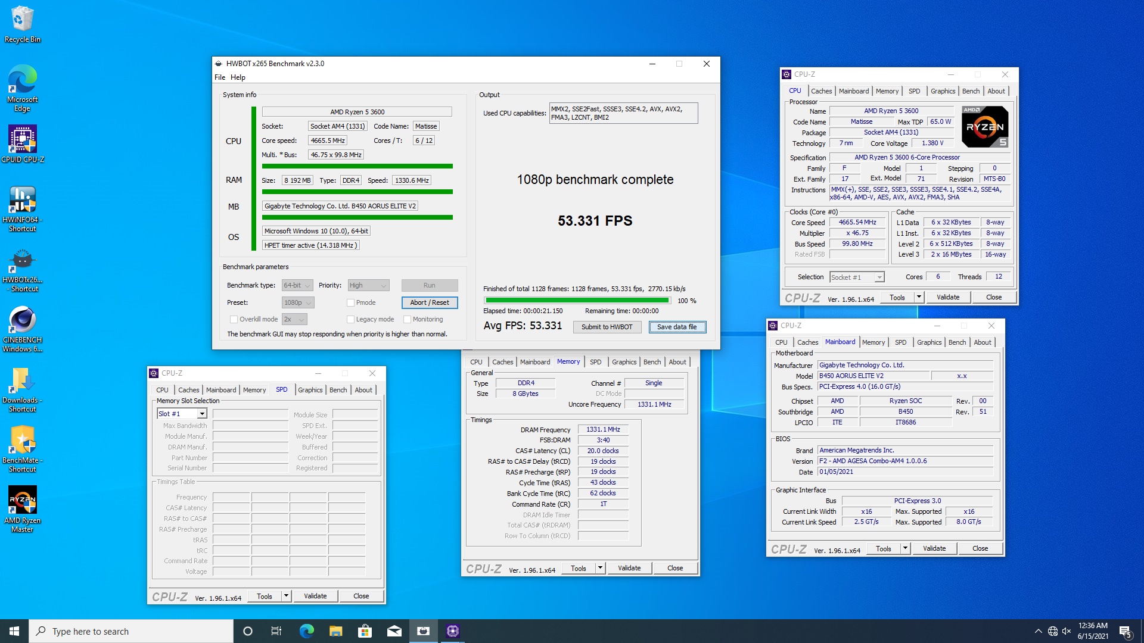The width and height of the screenshot is (1144, 643).
Task: Enable the Legacy mode checkbox
Action: pos(351,319)
